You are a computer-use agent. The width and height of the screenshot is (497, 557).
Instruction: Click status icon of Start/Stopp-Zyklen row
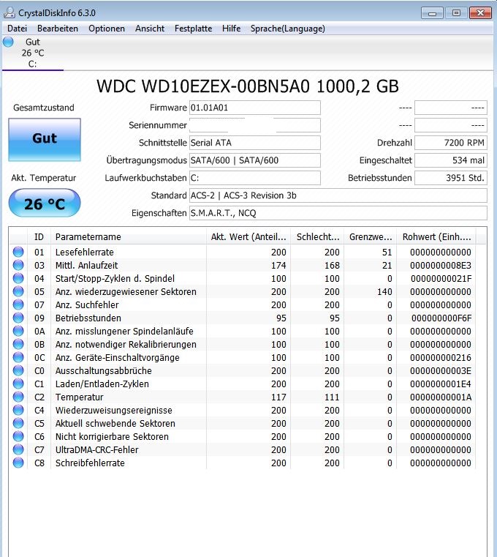(x=18, y=278)
